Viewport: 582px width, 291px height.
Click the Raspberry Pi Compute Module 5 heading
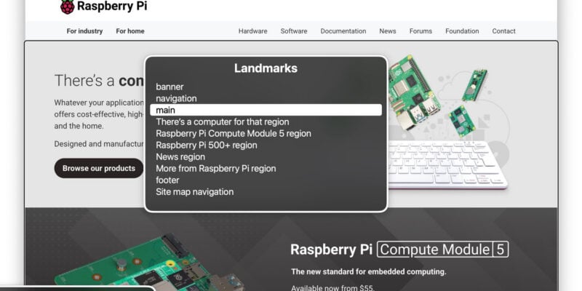tap(399, 250)
